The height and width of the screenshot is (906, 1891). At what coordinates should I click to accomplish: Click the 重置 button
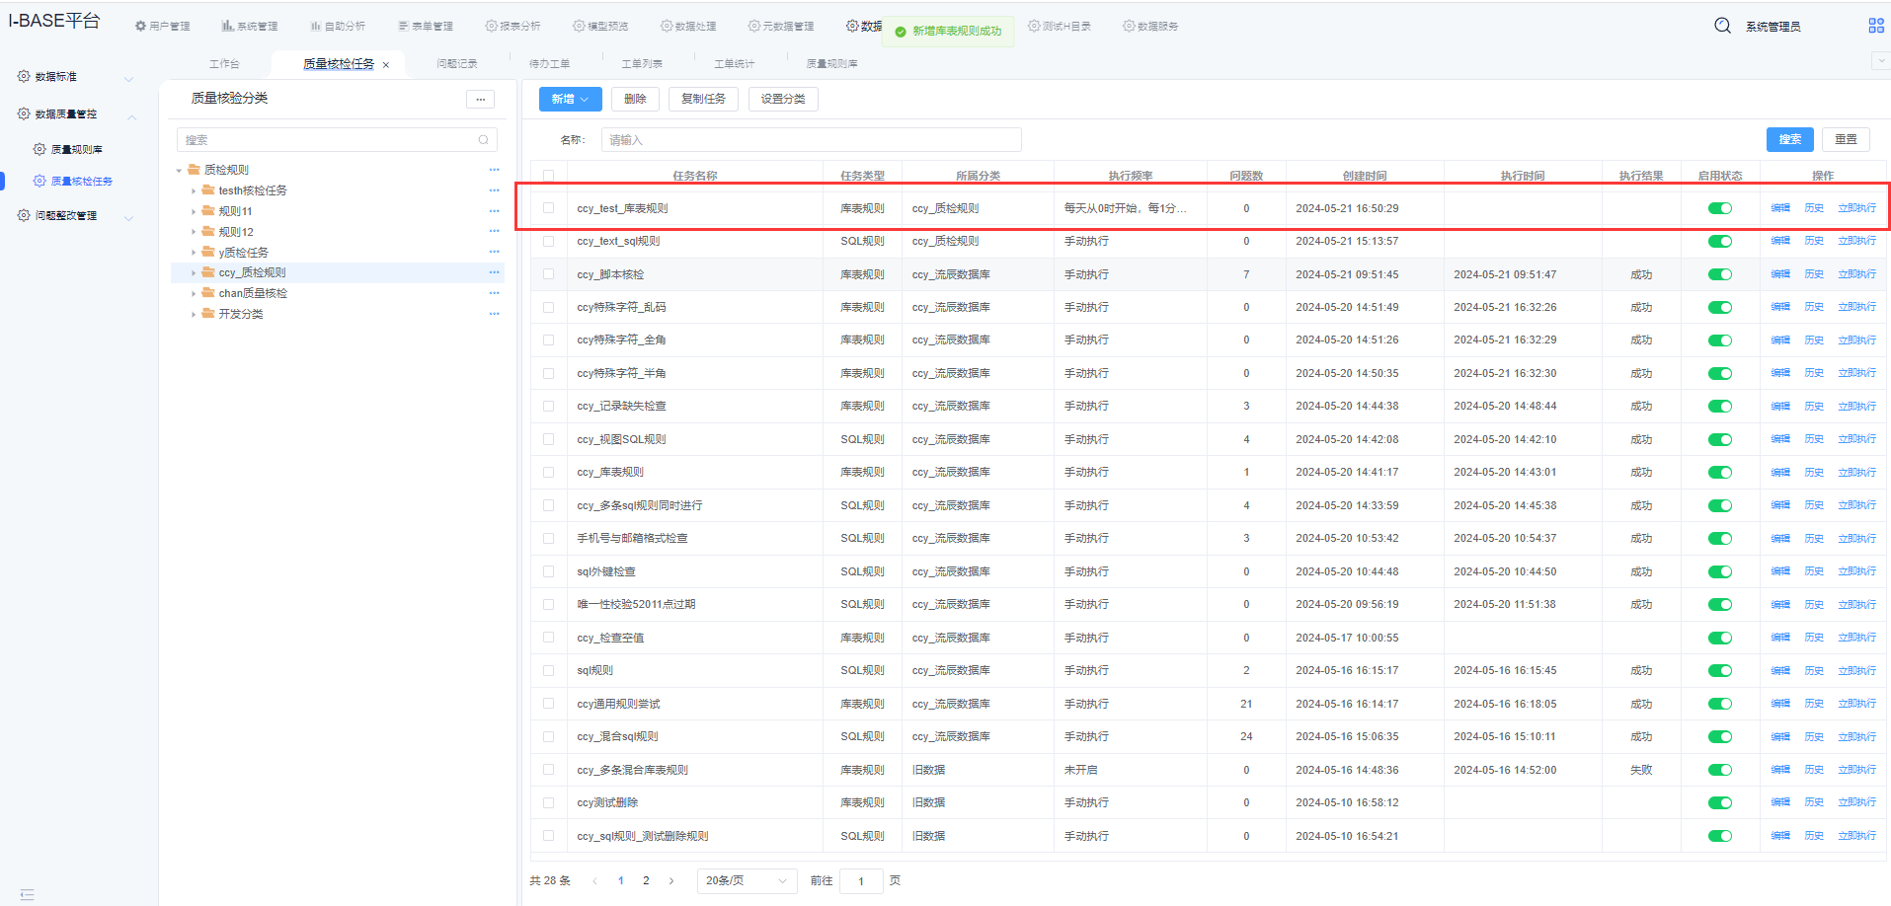[1847, 139]
